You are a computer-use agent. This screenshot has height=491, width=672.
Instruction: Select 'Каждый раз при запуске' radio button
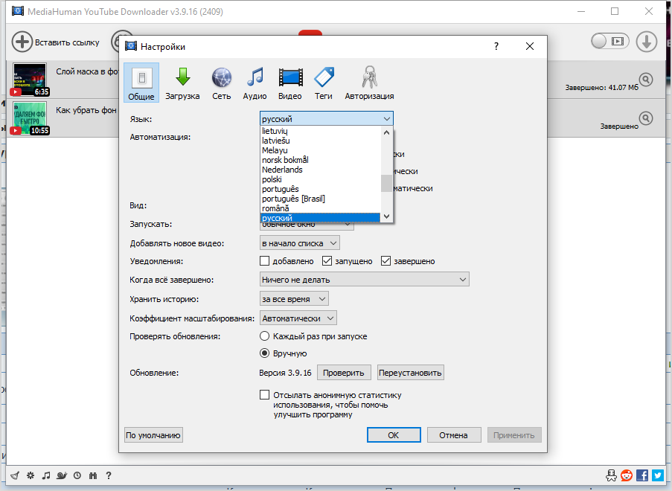pos(264,336)
